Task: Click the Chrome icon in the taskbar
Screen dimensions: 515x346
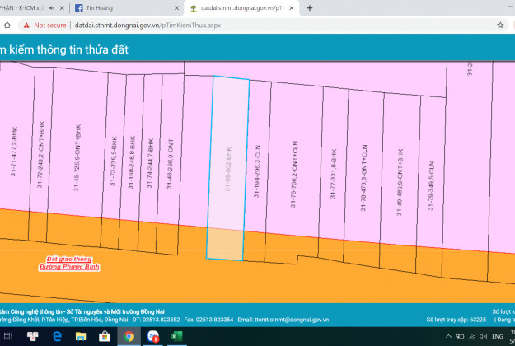Action: click(x=129, y=337)
